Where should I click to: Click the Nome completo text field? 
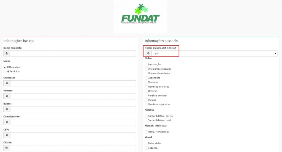[x=73, y=54]
